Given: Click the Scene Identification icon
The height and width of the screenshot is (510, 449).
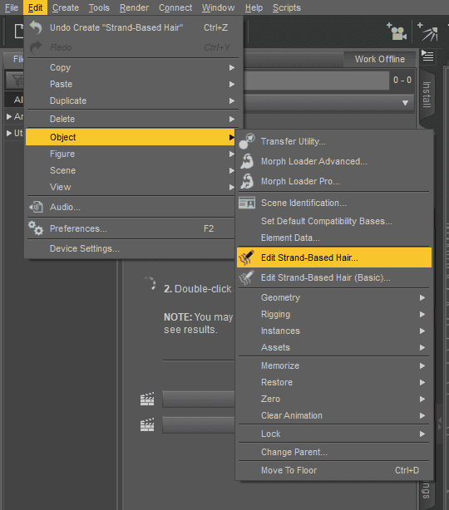Looking at the screenshot, I should pos(247,203).
